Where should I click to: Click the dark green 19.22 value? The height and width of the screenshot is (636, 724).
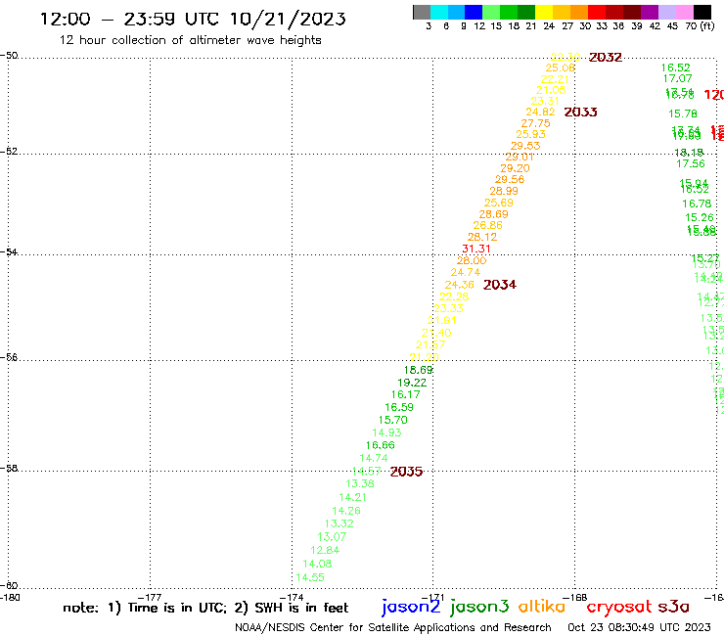412,383
